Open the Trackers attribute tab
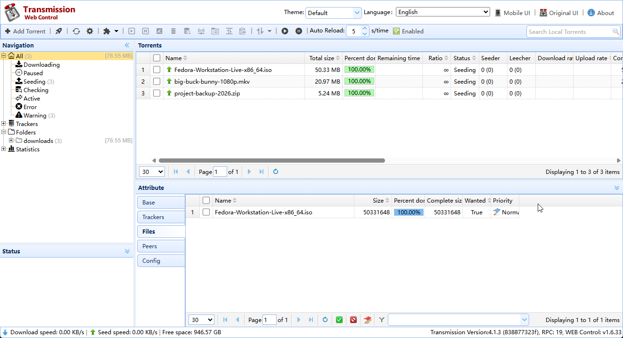Screen dimensions: 623x338 point(161,217)
